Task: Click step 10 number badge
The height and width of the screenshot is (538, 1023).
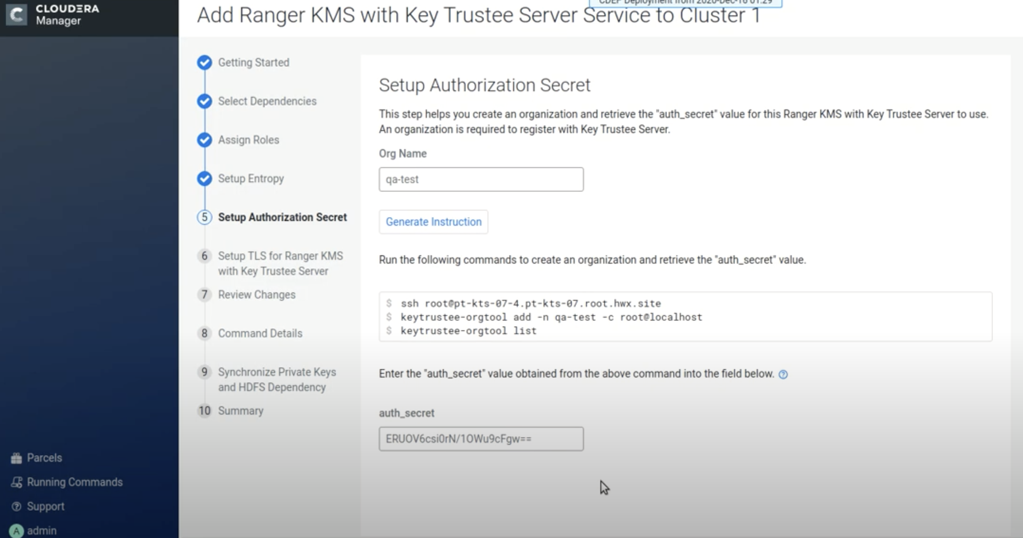Action: (205, 410)
